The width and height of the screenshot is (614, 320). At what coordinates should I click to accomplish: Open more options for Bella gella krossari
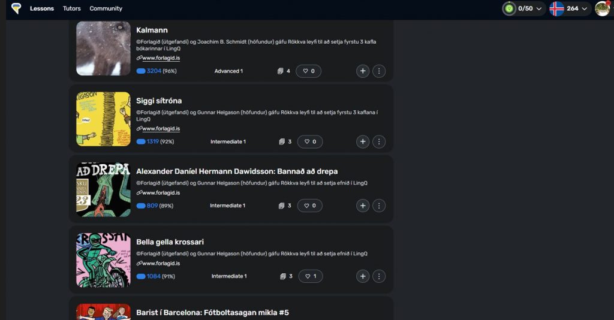pos(379,276)
